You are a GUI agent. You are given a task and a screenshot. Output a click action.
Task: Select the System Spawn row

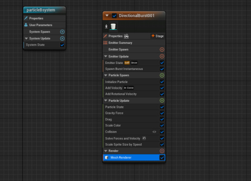point(45,32)
